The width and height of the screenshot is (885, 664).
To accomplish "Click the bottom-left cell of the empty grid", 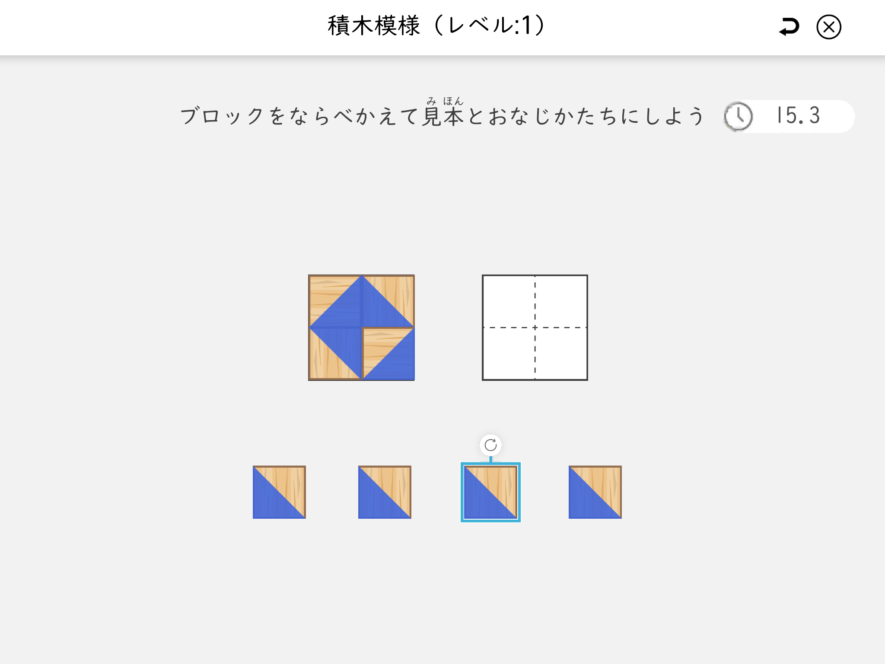I will pos(509,354).
